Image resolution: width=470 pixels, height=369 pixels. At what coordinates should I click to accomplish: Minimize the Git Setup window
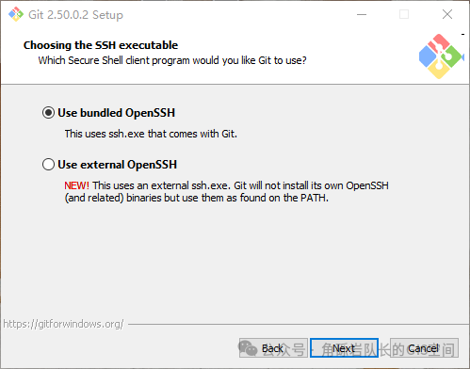point(362,14)
